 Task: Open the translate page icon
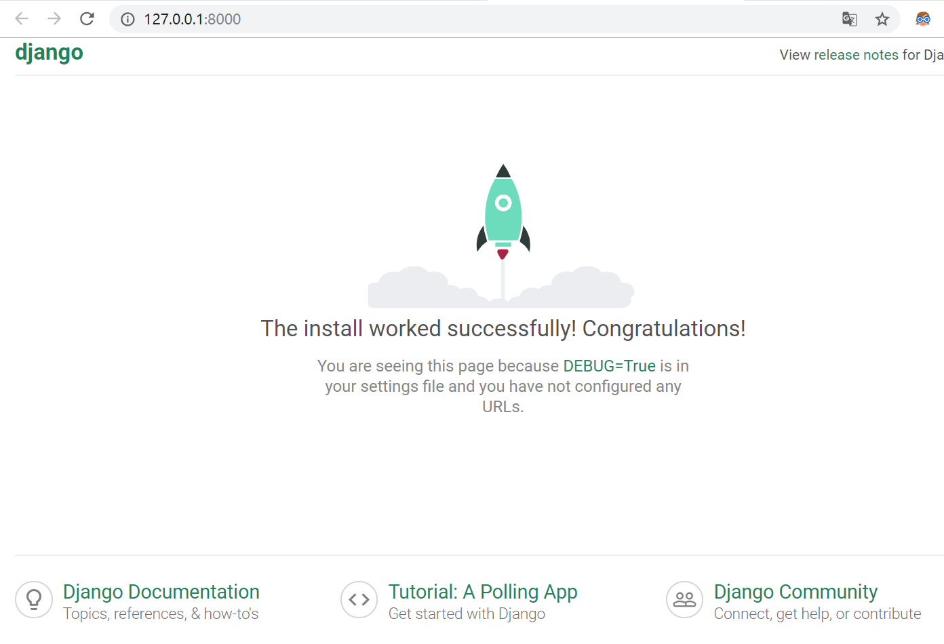849,19
